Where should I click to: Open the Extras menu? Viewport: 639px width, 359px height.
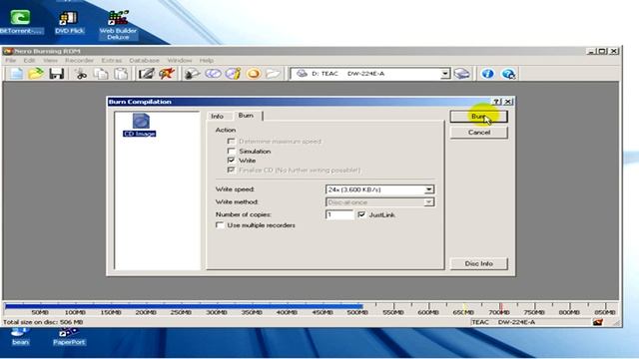point(112,60)
